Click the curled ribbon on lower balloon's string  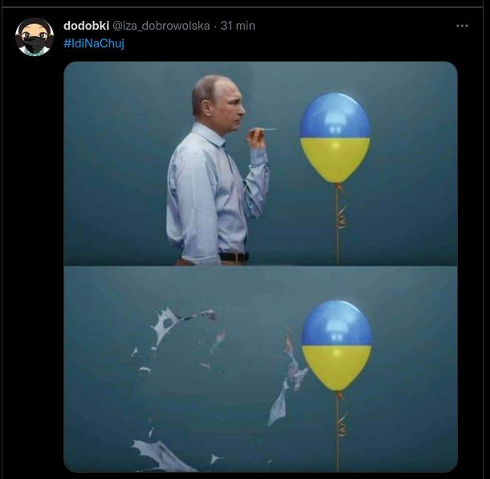[342, 424]
